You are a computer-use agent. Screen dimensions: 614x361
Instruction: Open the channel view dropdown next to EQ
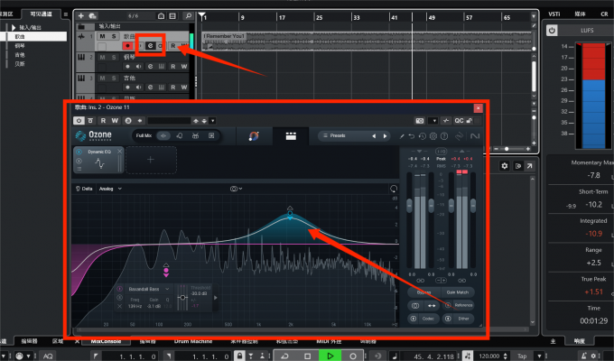(x=236, y=189)
